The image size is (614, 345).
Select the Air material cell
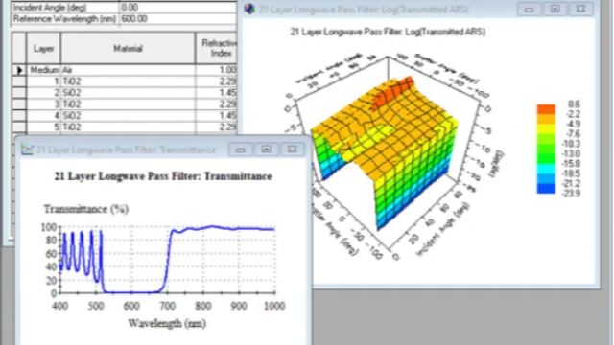coord(128,70)
